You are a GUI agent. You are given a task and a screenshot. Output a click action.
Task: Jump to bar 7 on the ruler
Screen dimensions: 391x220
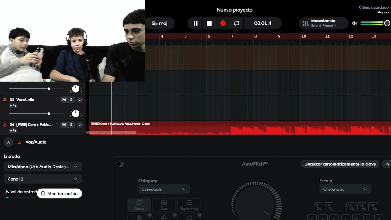pyautogui.click(x=232, y=36)
